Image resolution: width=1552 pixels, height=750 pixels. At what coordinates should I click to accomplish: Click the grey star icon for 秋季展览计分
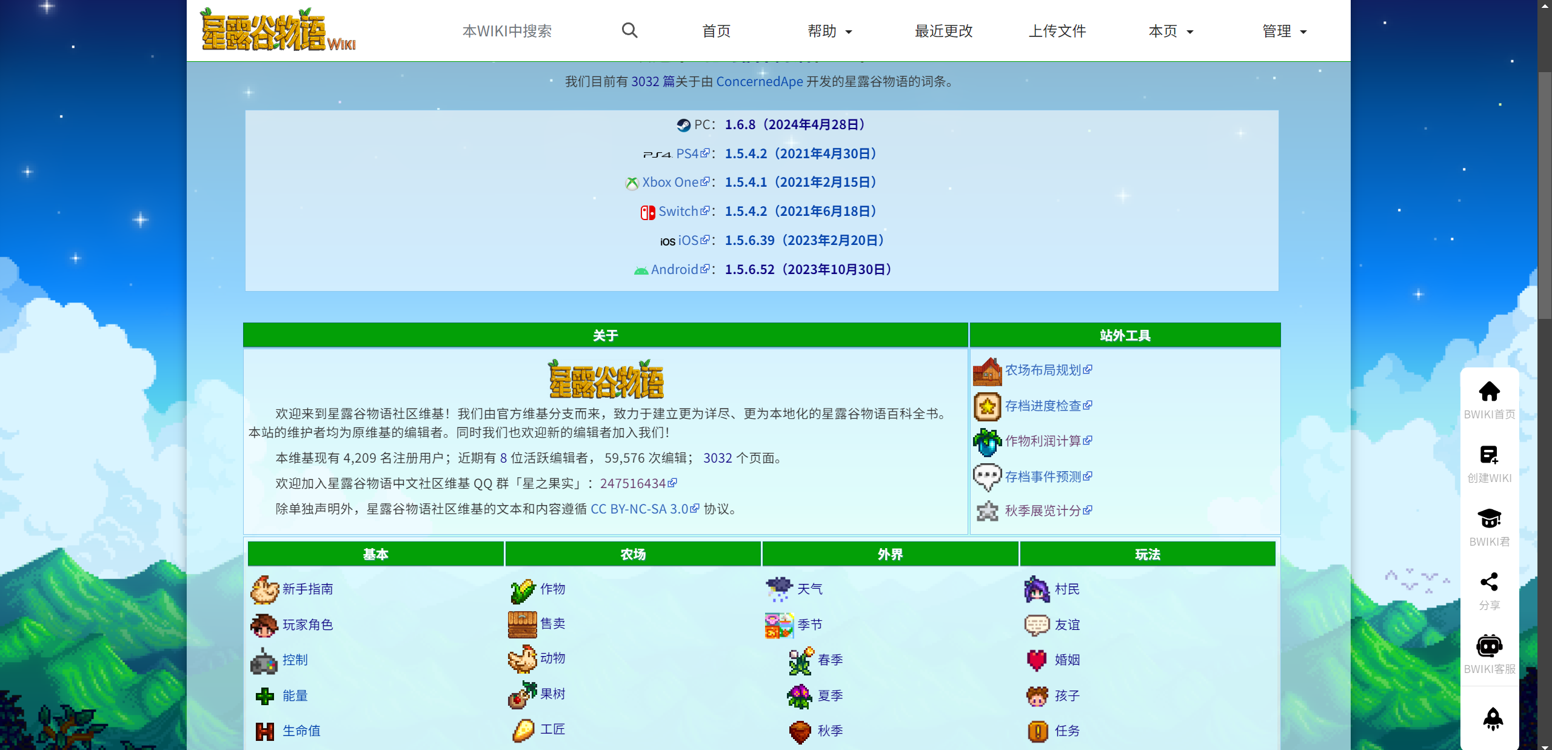(x=987, y=511)
